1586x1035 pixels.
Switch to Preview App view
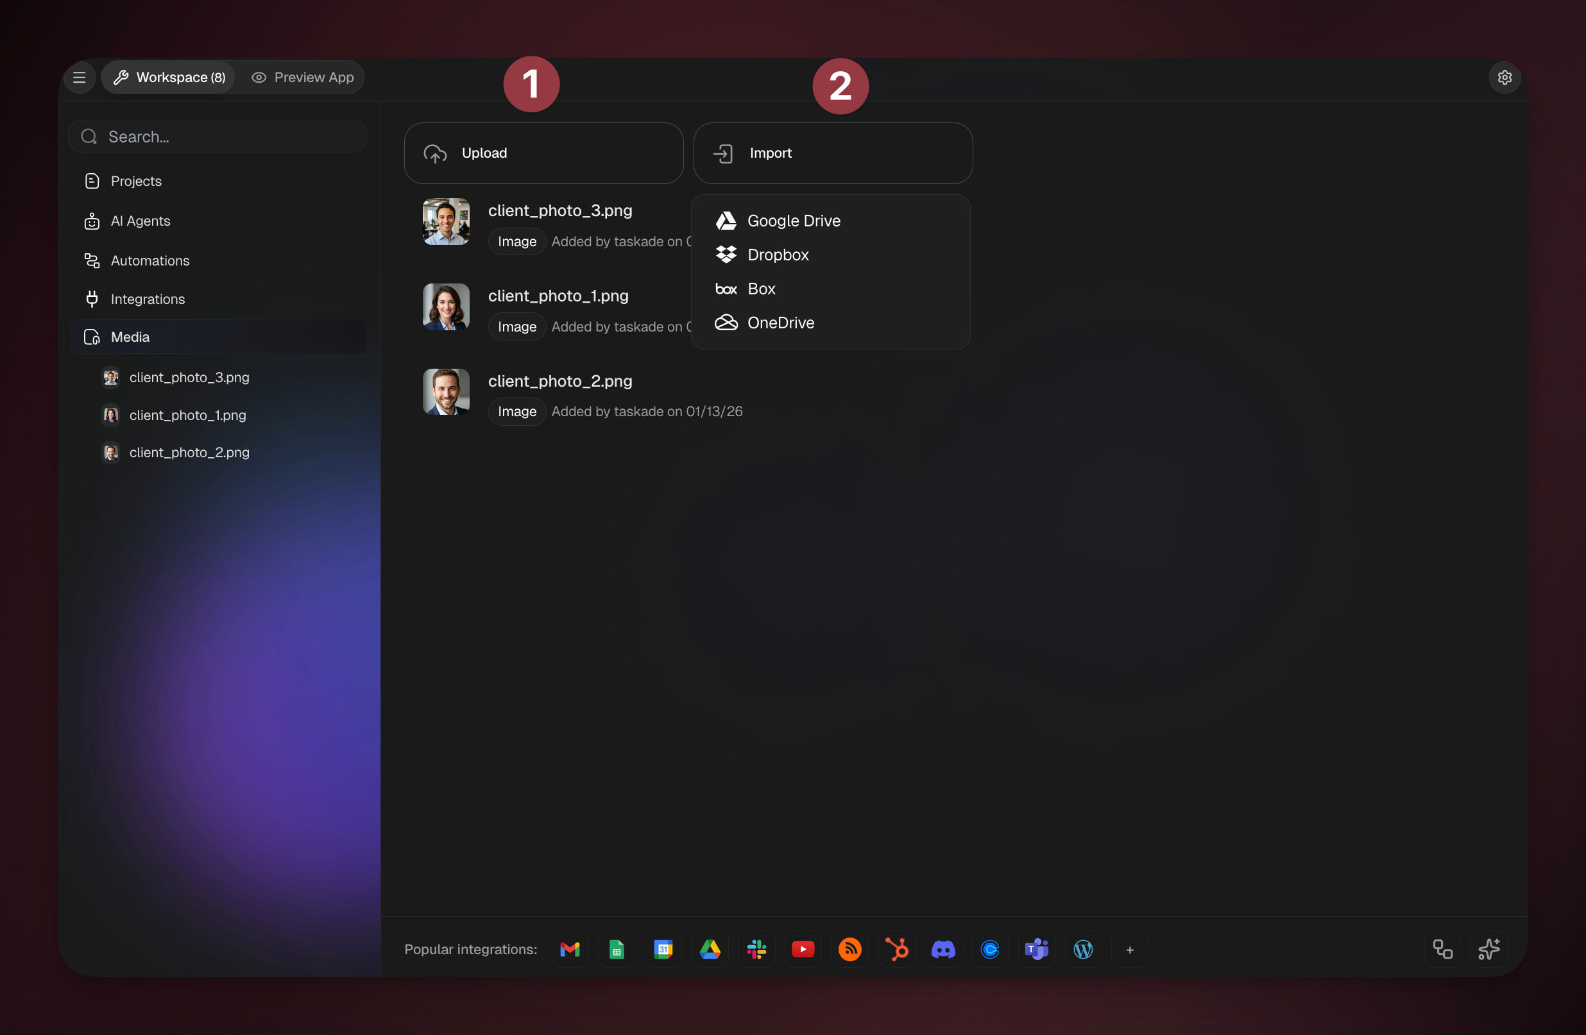click(x=303, y=77)
